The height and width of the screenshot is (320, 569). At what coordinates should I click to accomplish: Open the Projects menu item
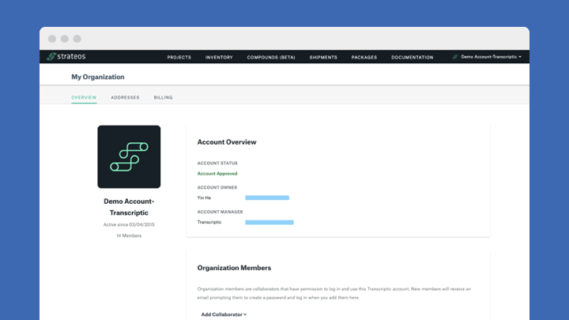[179, 58]
